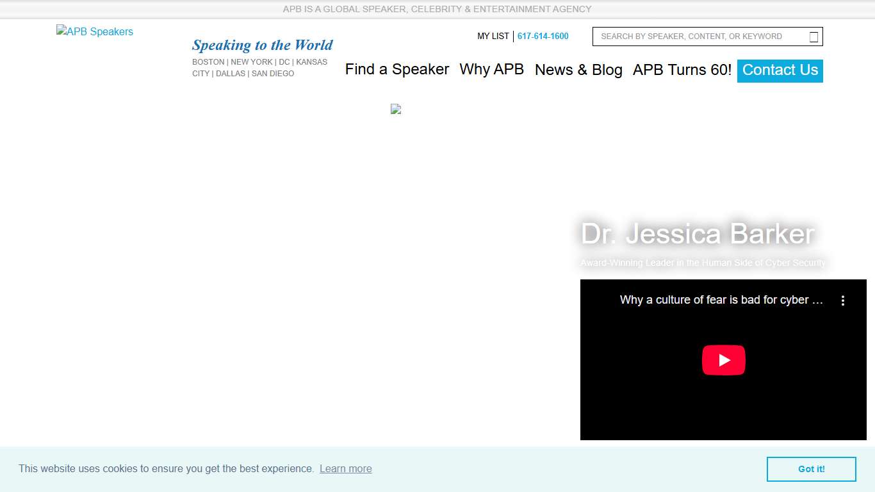The image size is (875, 492).
Task: Click the broken image placeholder icon
Action: (395, 109)
